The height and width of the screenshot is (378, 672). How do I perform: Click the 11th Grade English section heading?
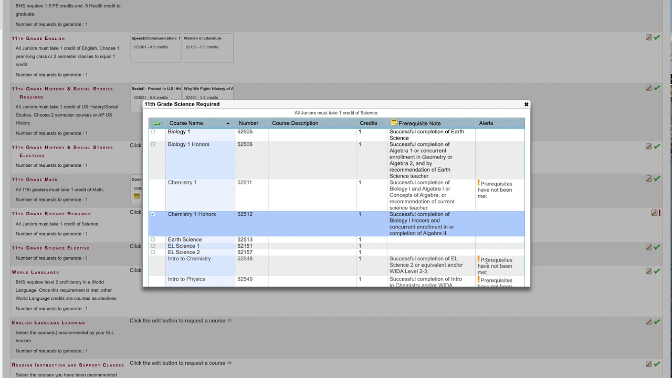click(x=38, y=38)
